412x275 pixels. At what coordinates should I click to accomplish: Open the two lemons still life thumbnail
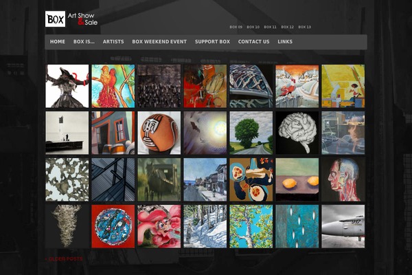pyautogui.click(x=297, y=179)
